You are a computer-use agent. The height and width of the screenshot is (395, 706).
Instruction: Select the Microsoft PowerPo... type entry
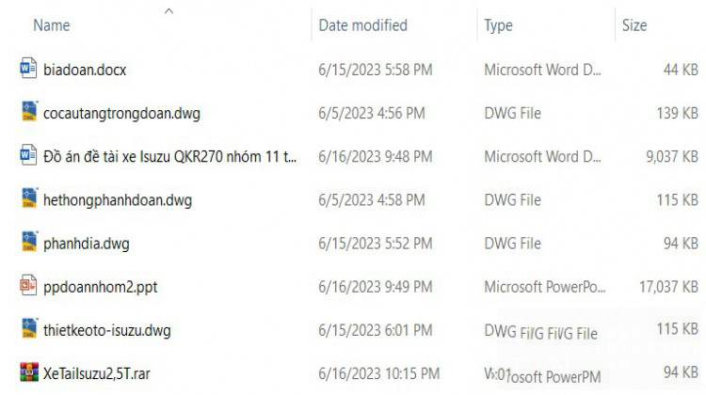545,287
